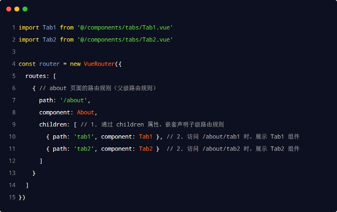The width and height of the screenshot is (337, 212).
Task: Click the yellow minimize window dot
Action: pyautogui.click(x=17, y=9)
